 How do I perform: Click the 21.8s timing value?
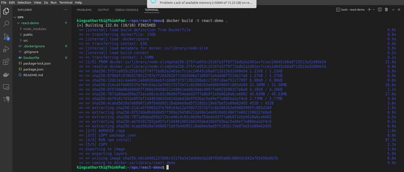click(390, 62)
